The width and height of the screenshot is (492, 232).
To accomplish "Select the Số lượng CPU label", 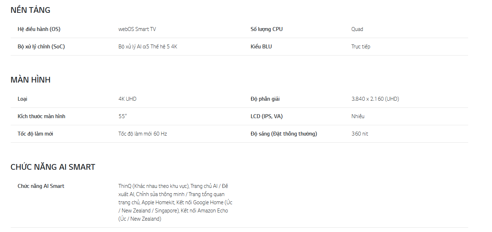I will (266, 29).
